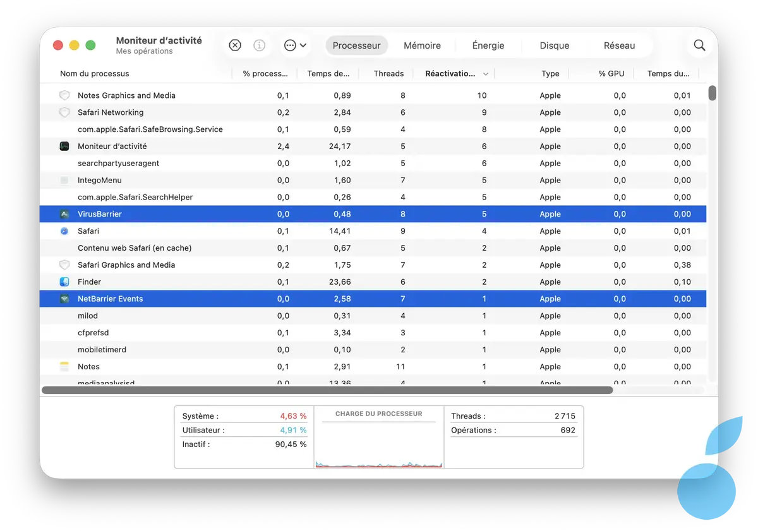Switch to the Mémoire tab
Screen dimensions: 758x531
coord(422,45)
